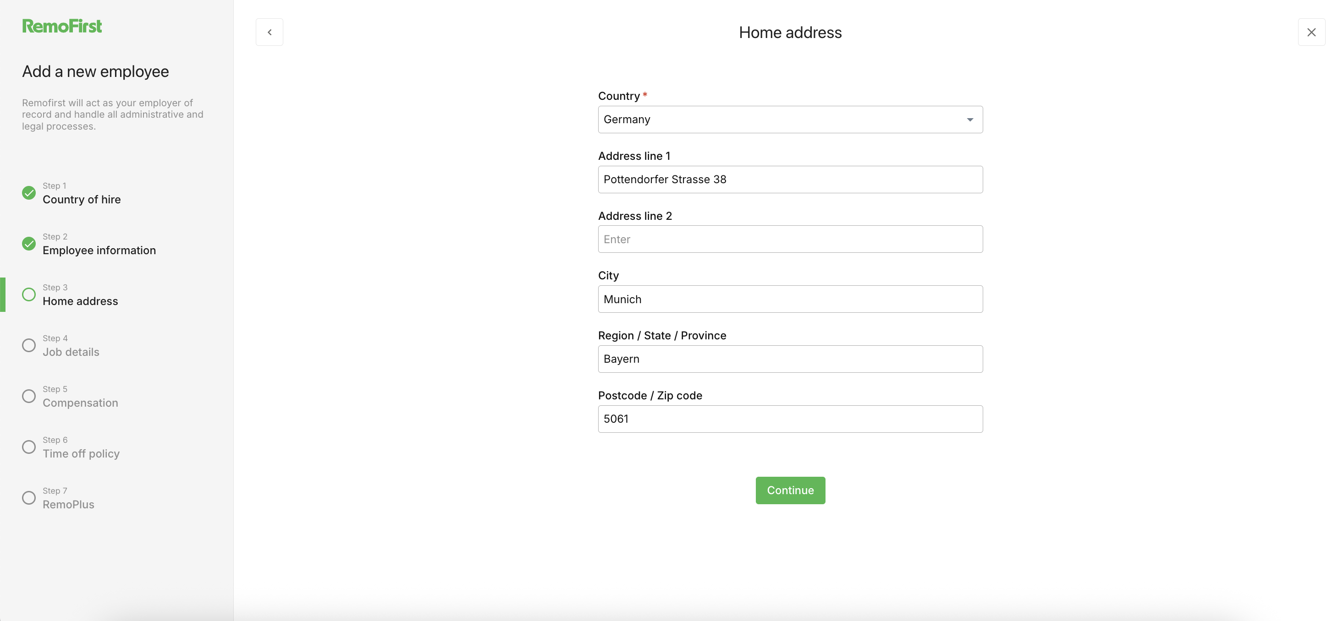Image resolution: width=1343 pixels, height=621 pixels.
Task: Click the RemoFirst logo
Action: 61,26
